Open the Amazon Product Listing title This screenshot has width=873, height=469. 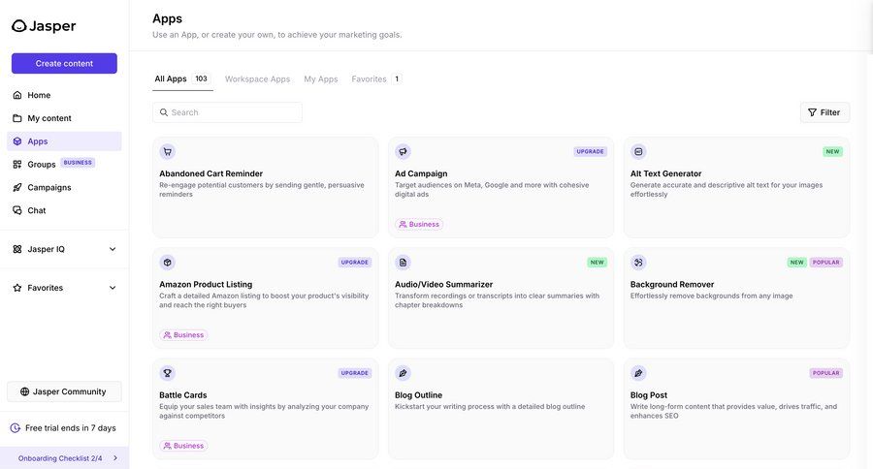(x=206, y=284)
